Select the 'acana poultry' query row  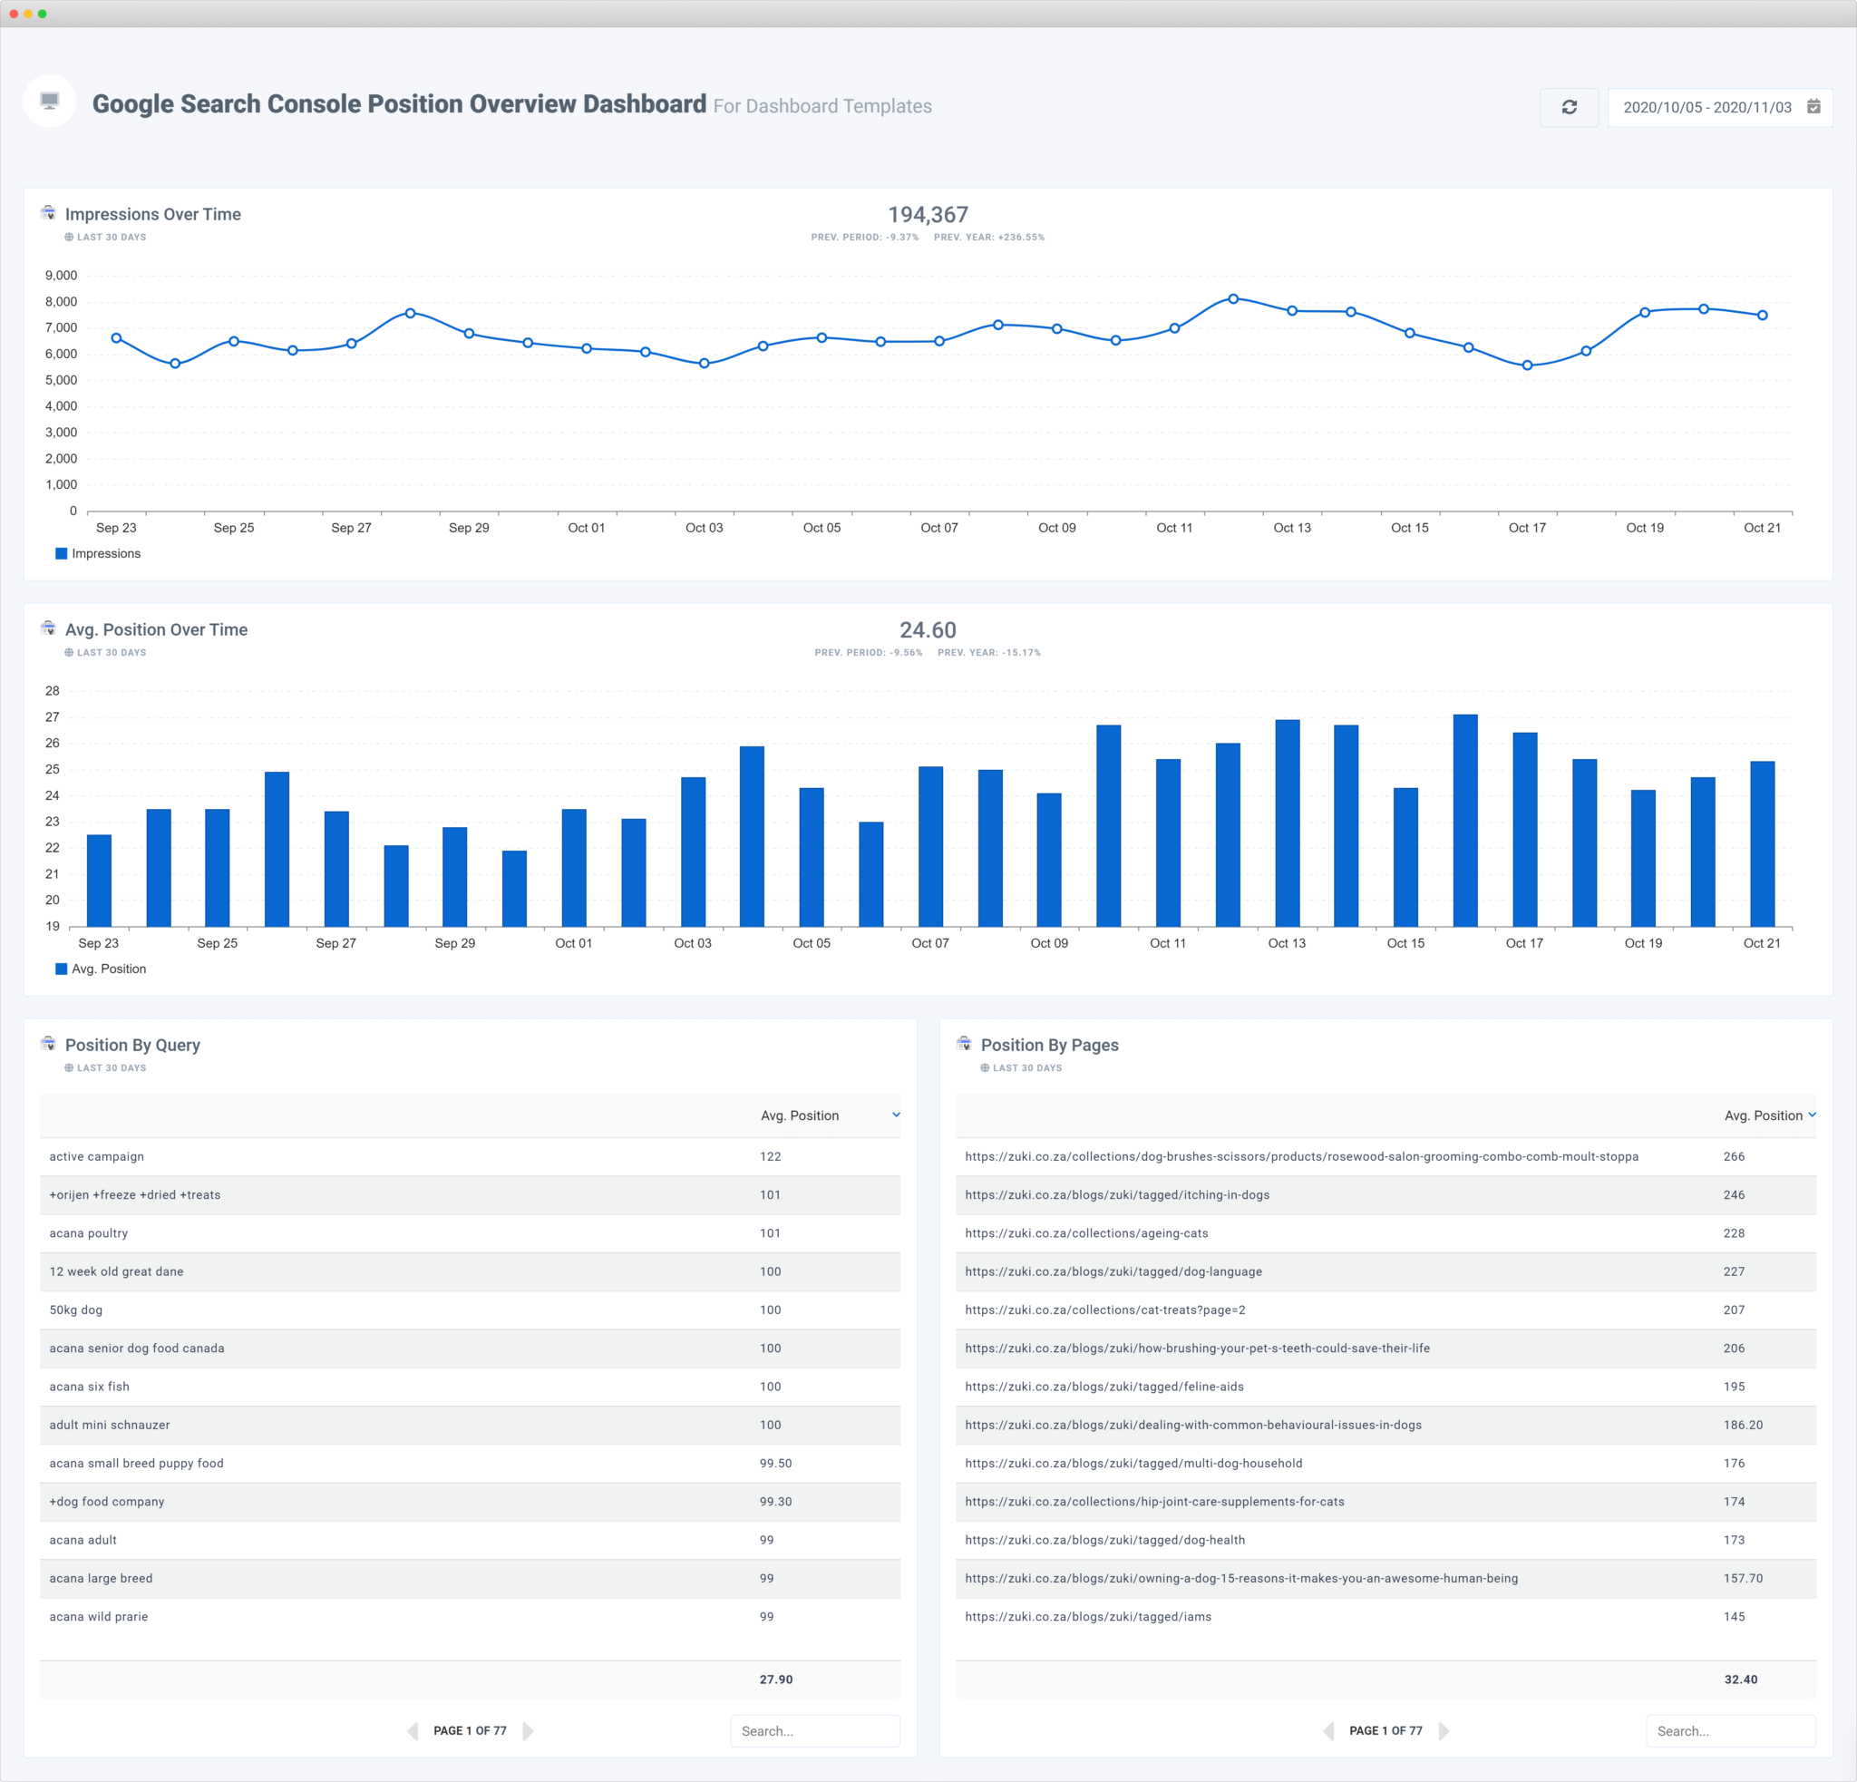470,1233
